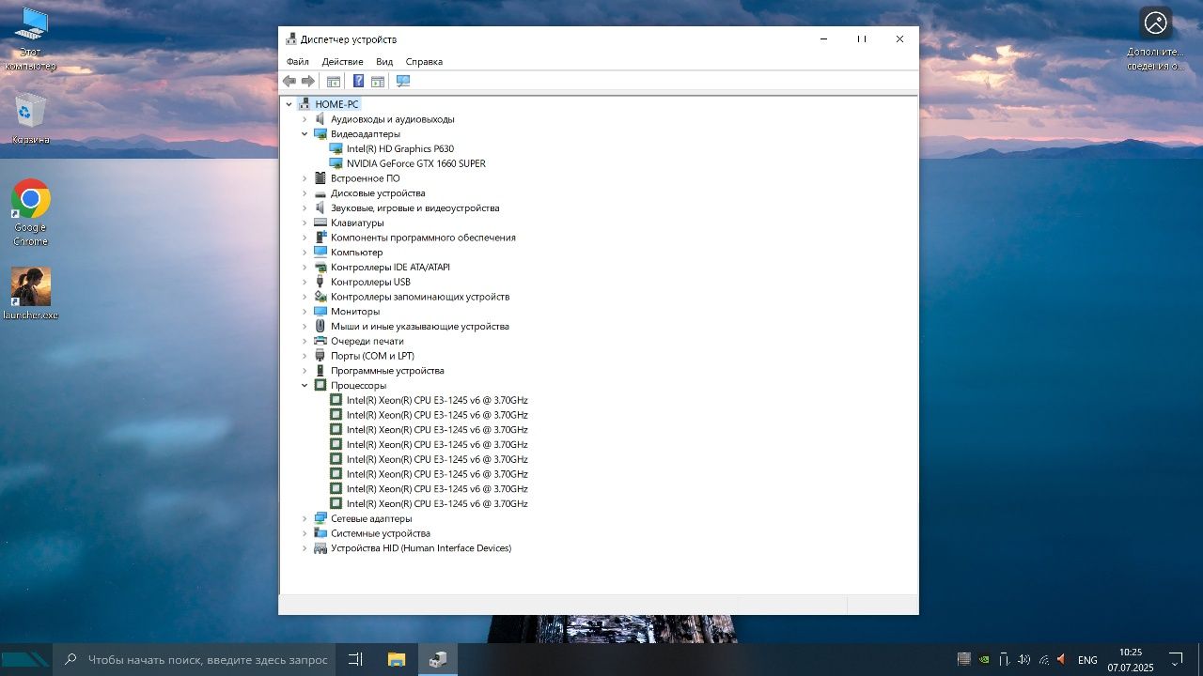Click the Порты (COM и LPT) icon
The height and width of the screenshot is (676, 1203).
pyautogui.click(x=320, y=356)
